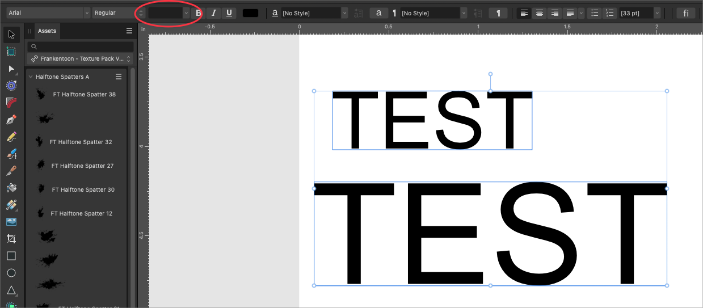This screenshot has height=308, width=703.
Task: Open the Assets panel options menu
Action: click(129, 31)
